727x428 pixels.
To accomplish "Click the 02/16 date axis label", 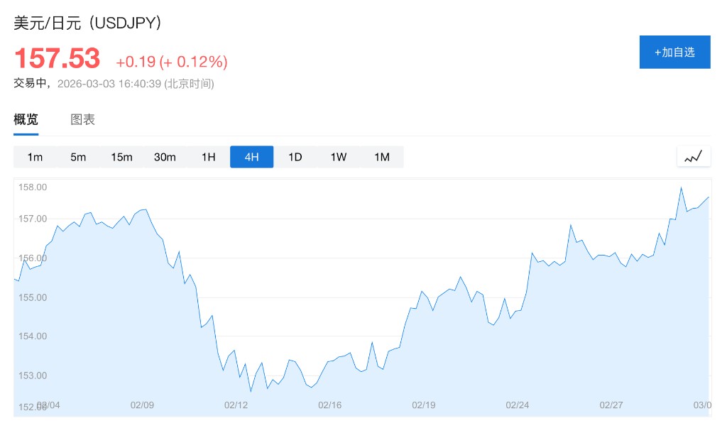I will pyautogui.click(x=330, y=405).
